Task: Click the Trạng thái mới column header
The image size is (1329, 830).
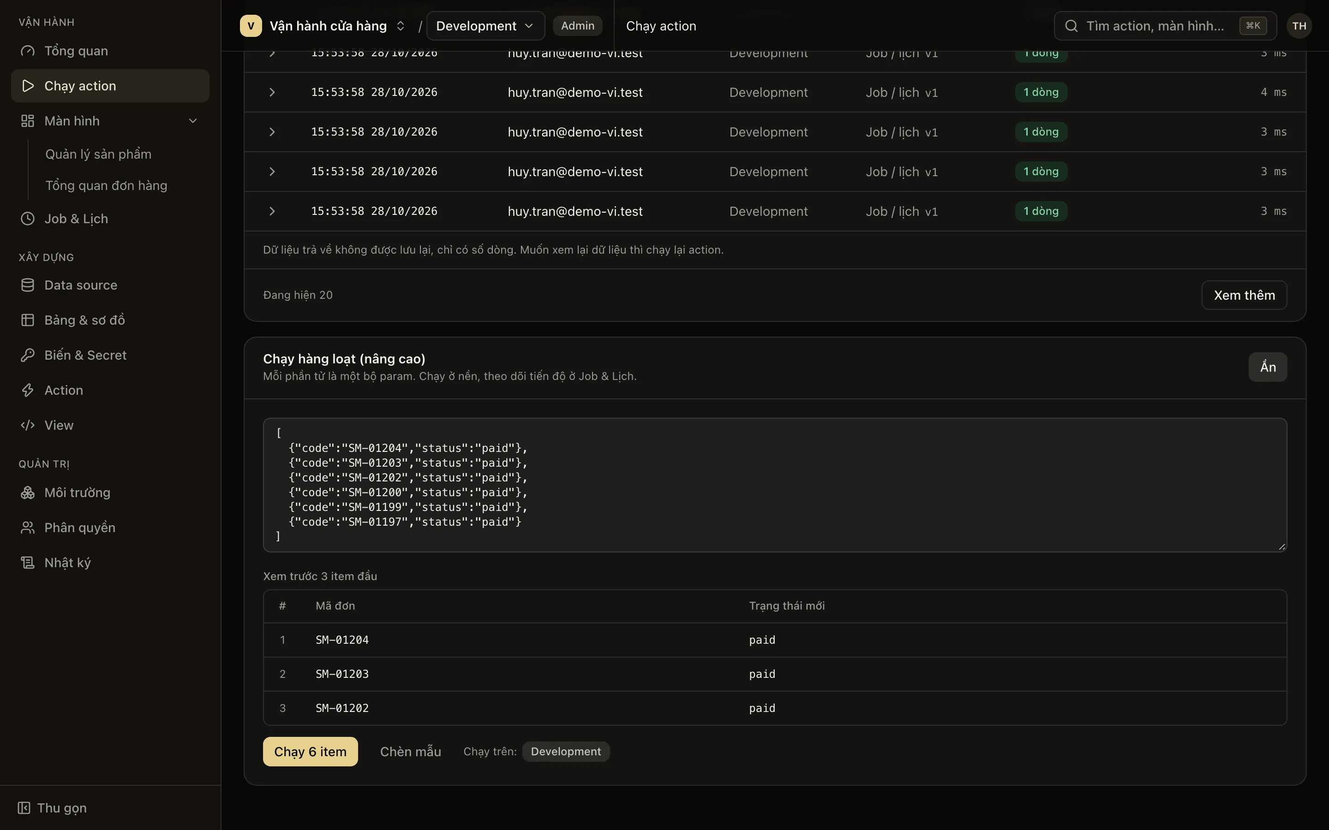Action: click(x=787, y=606)
